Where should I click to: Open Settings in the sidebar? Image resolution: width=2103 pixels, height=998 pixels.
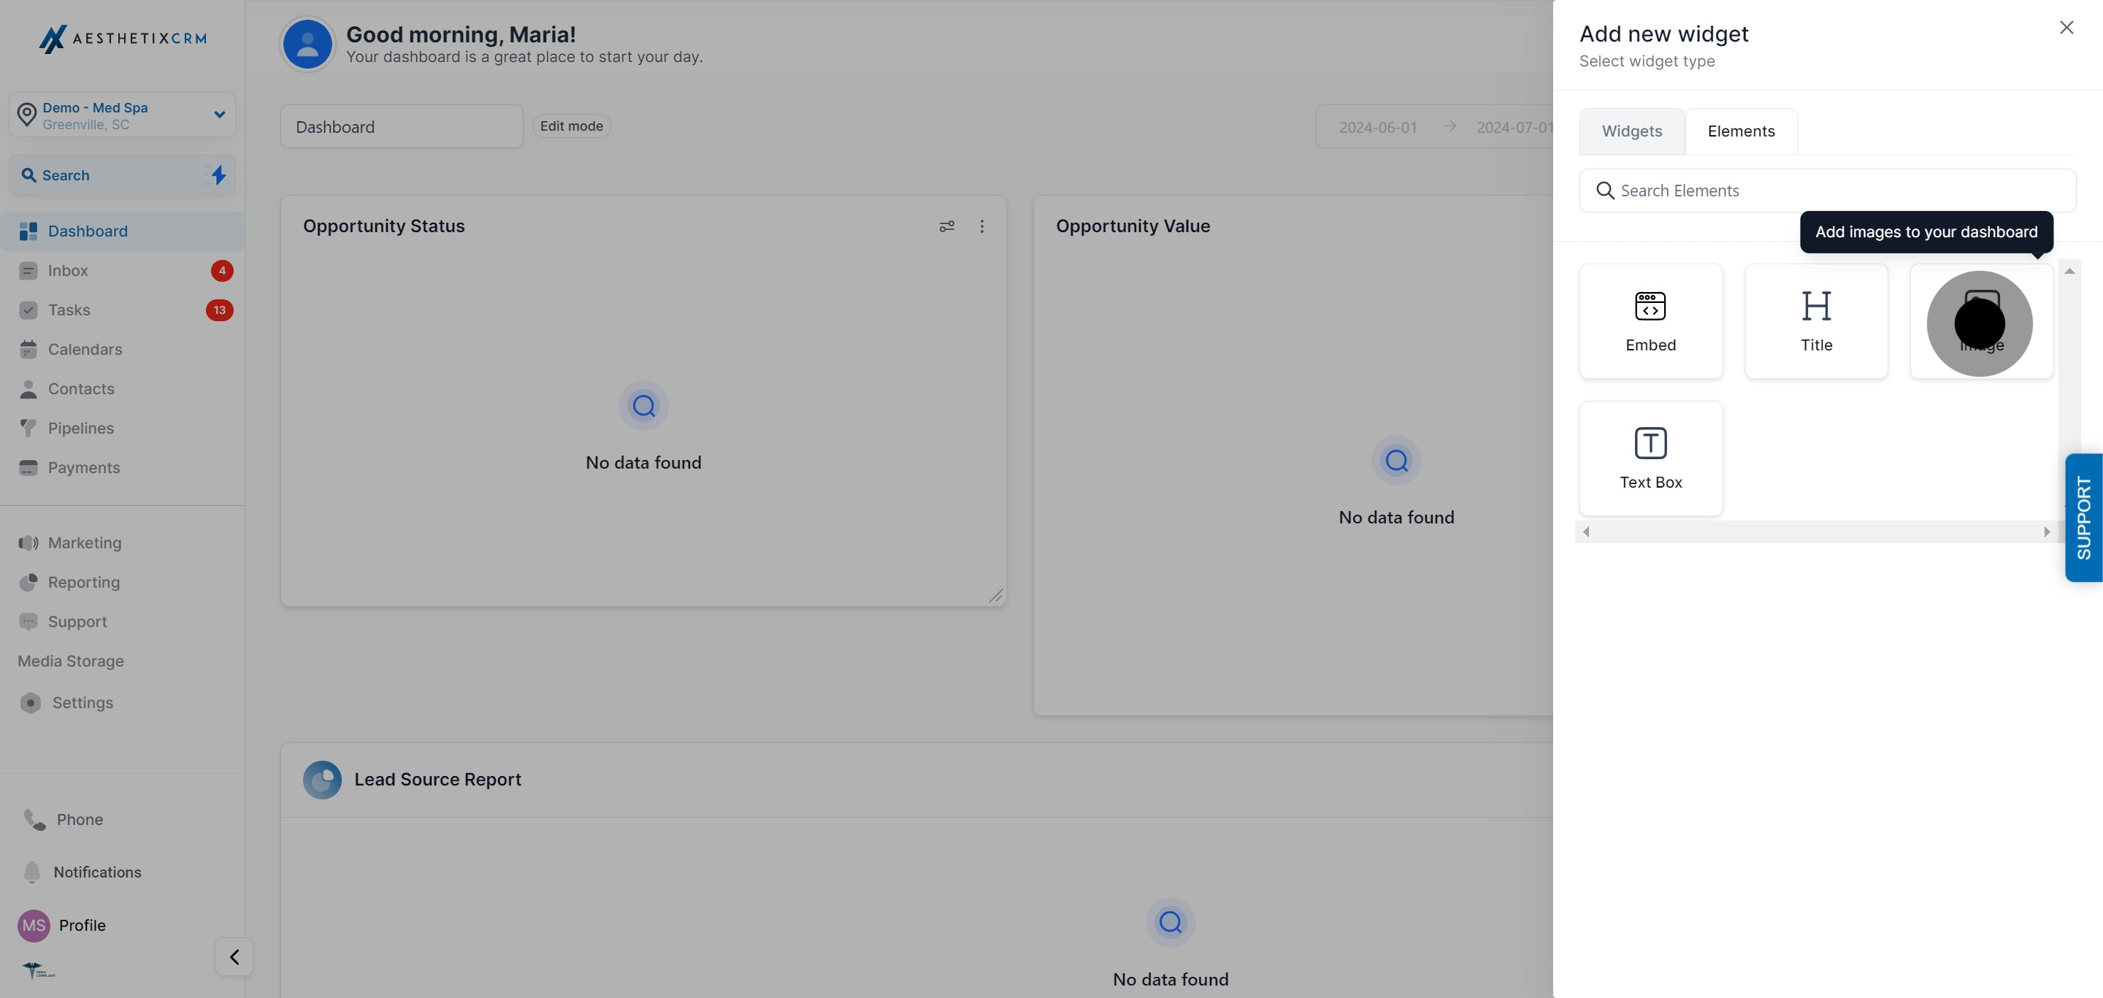(123, 702)
